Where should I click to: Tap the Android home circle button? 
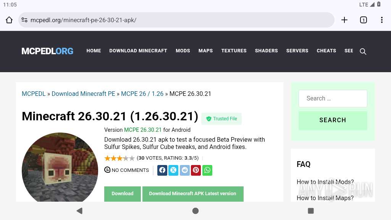click(195, 211)
